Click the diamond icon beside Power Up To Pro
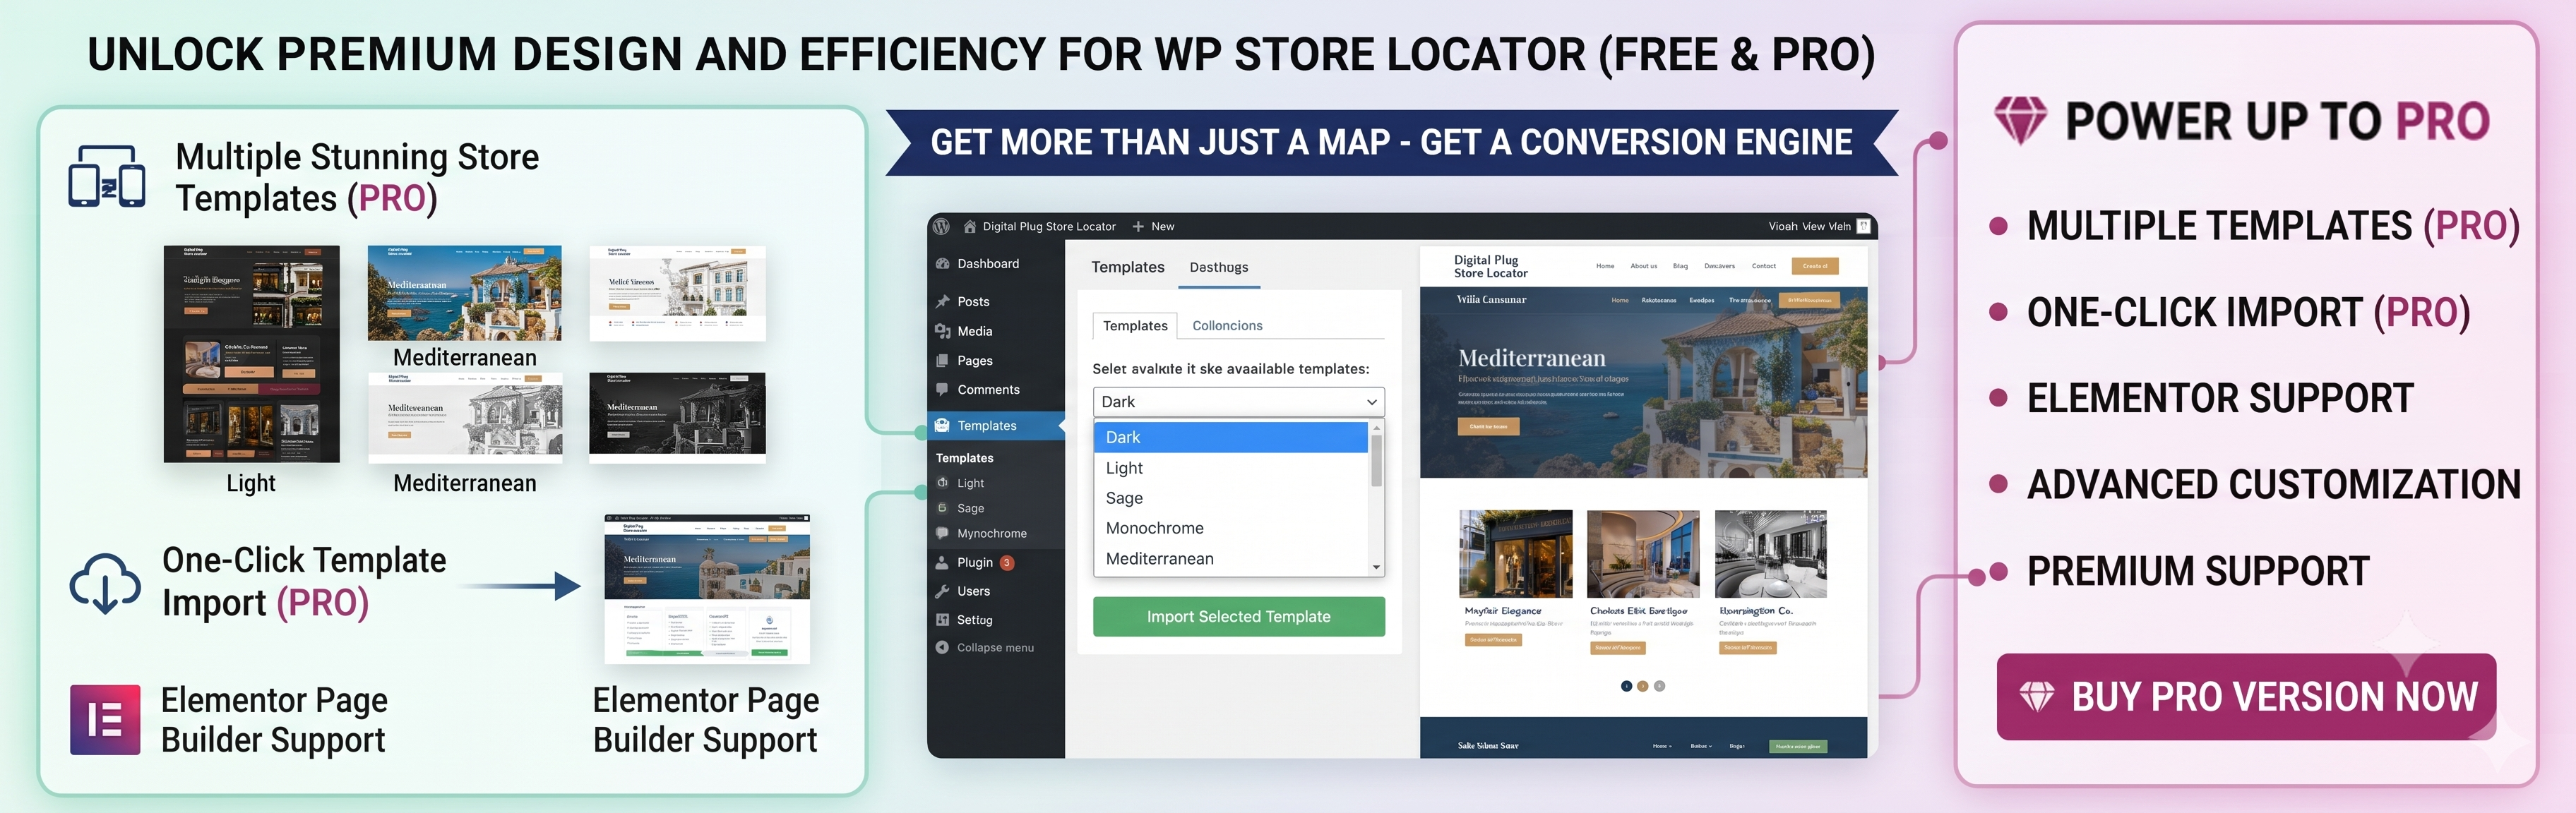This screenshot has width=2576, height=813. pyautogui.click(x=2021, y=121)
